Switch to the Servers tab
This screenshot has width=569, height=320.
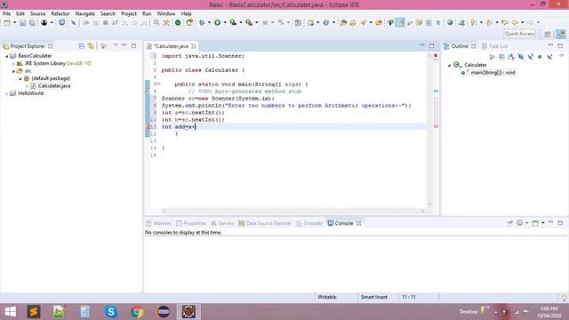click(x=222, y=223)
